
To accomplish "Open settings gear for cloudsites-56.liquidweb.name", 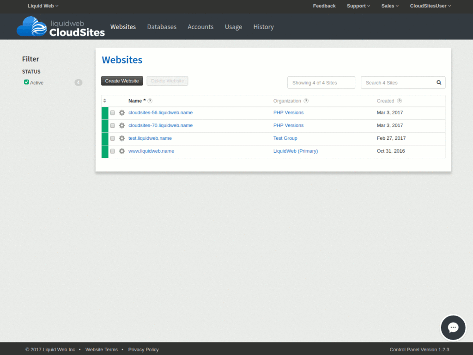I will pyautogui.click(x=122, y=113).
